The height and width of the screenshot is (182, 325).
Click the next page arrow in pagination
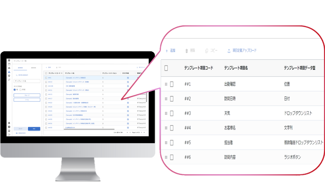(x=141, y=132)
